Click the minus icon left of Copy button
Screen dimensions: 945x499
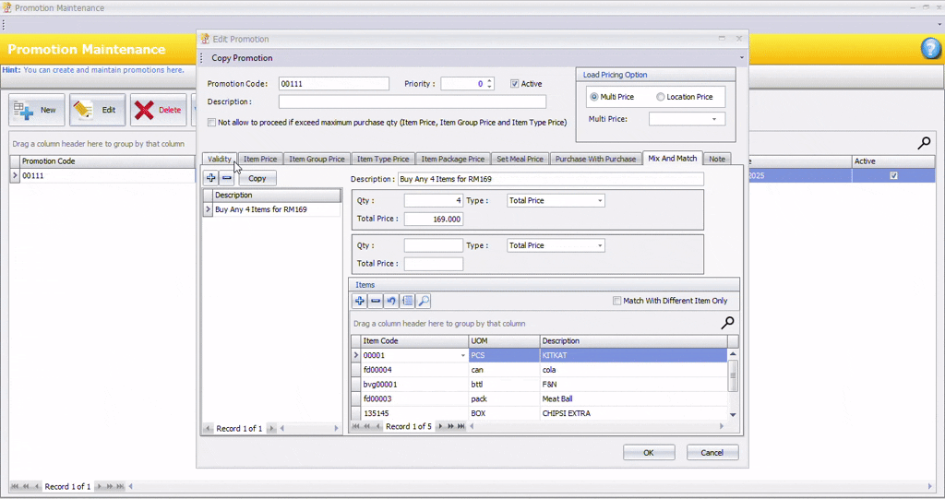point(227,178)
